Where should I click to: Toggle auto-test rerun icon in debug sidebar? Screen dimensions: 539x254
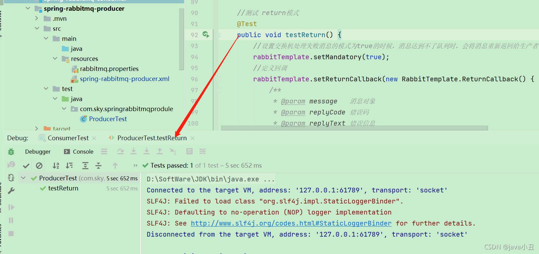click(x=11, y=177)
